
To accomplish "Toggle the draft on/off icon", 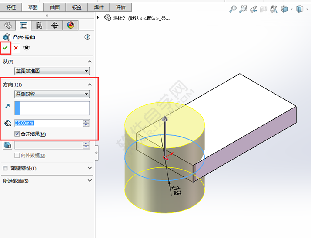I will pyautogui.click(x=7, y=145).
